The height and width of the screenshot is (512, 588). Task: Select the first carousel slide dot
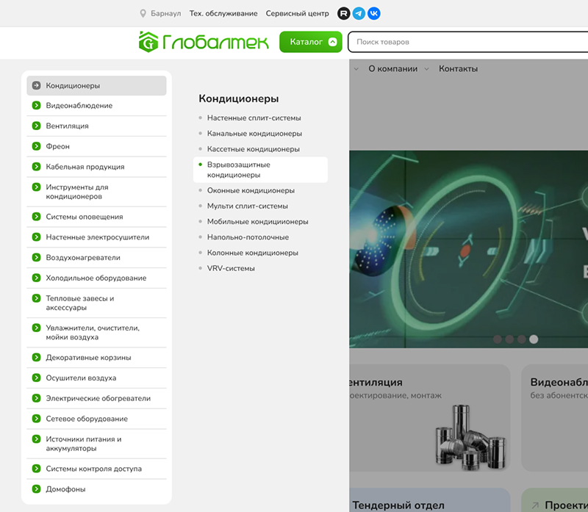tap(498, 339)
